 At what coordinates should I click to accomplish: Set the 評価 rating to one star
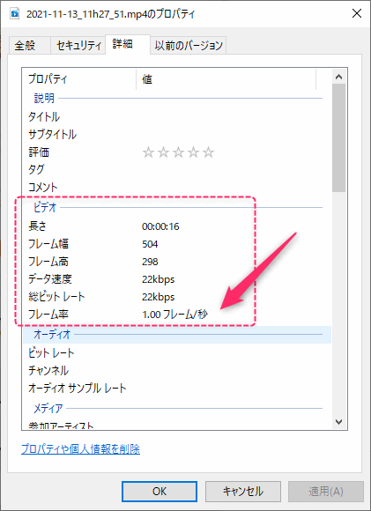coord(148,152)
